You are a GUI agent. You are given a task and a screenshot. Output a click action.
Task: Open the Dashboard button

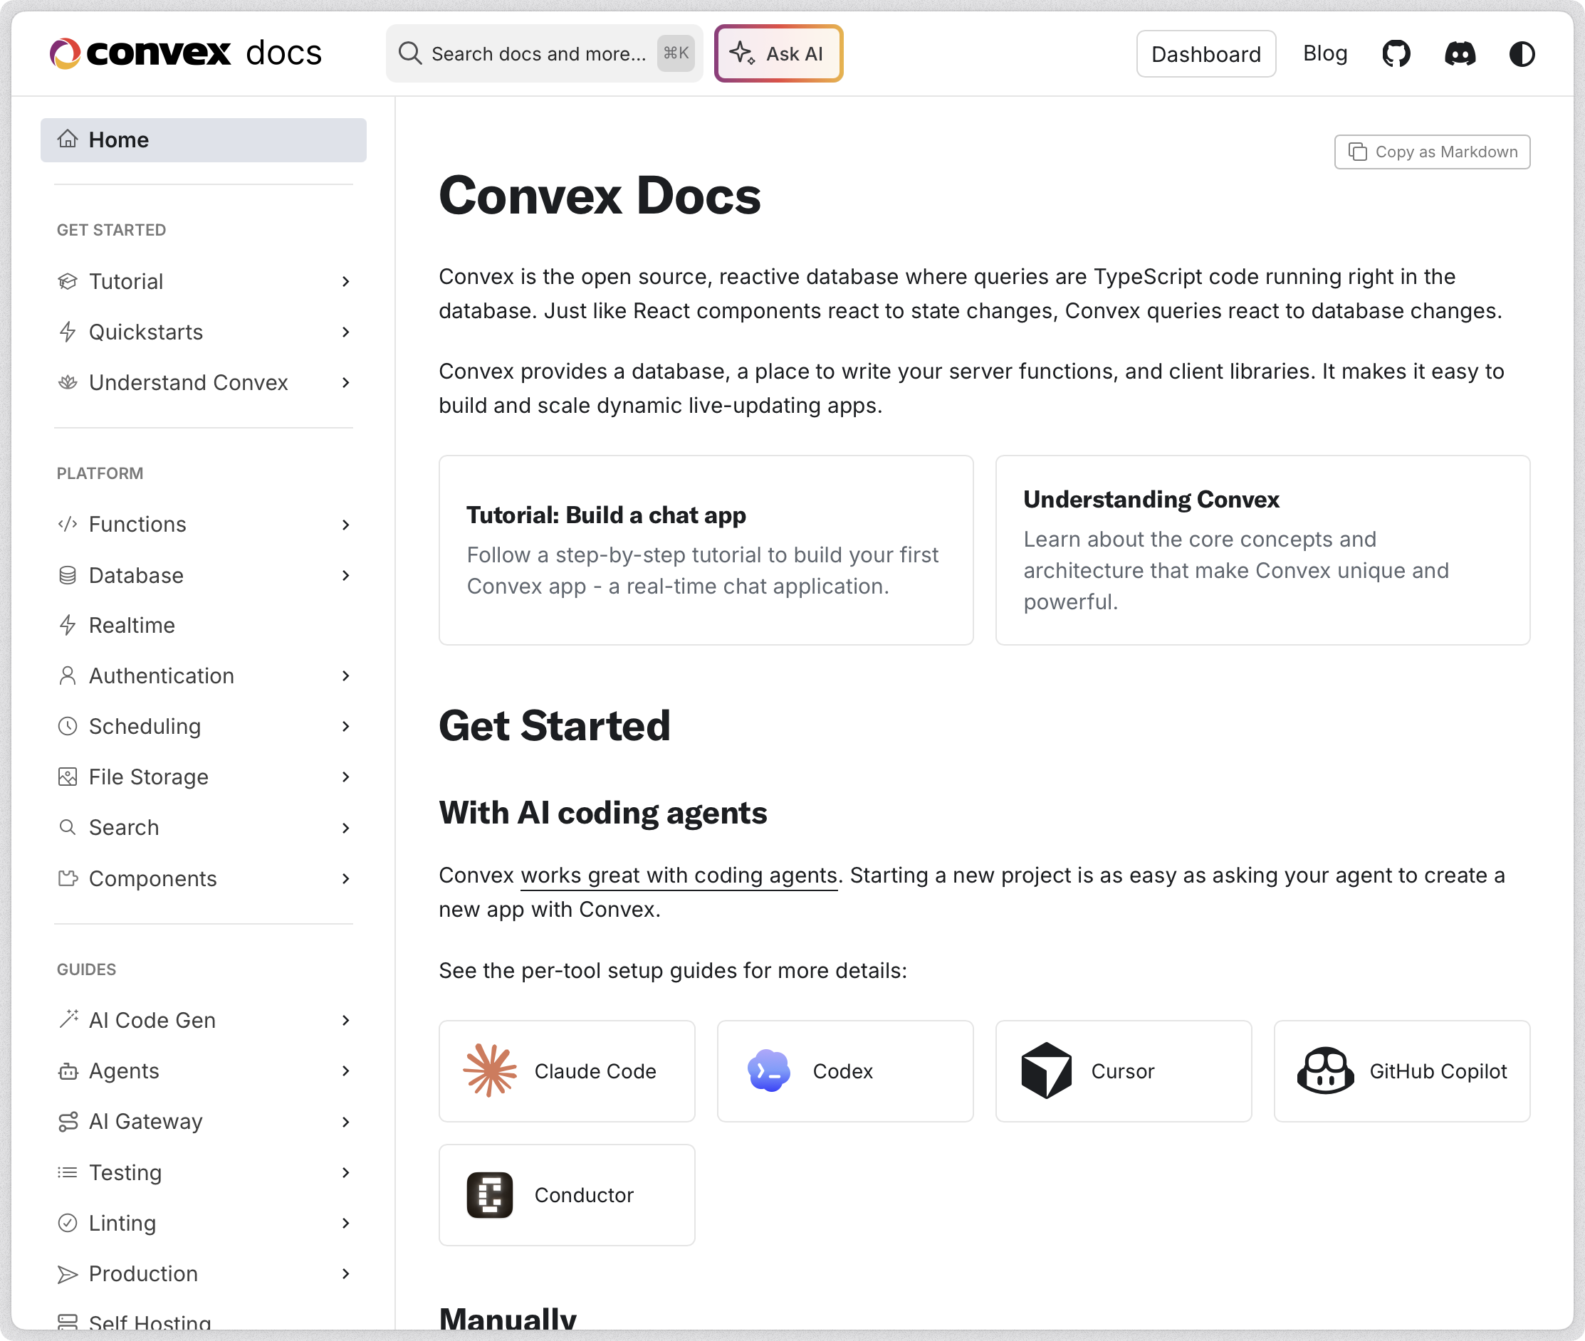click(x=1205, y=54)
